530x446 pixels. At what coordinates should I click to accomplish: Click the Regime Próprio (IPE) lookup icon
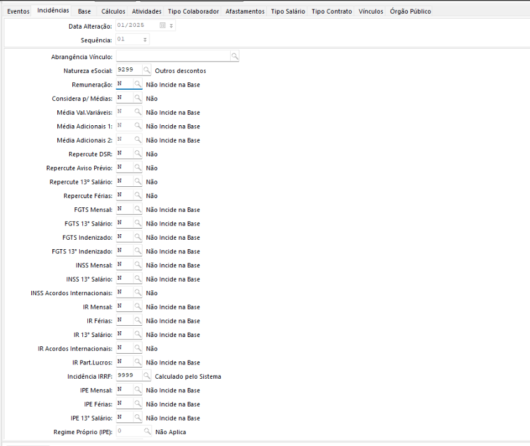point(147,431)
